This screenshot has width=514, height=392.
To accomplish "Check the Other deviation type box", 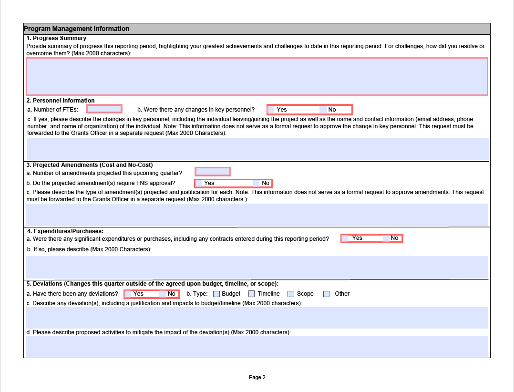I will pos(327,294).
